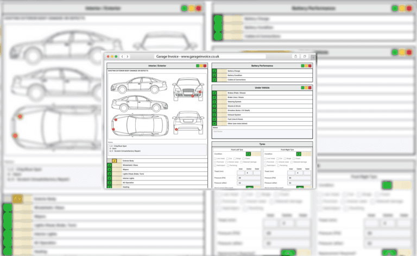Select yellow tick for Exterior Body

[x=115, y=161]
